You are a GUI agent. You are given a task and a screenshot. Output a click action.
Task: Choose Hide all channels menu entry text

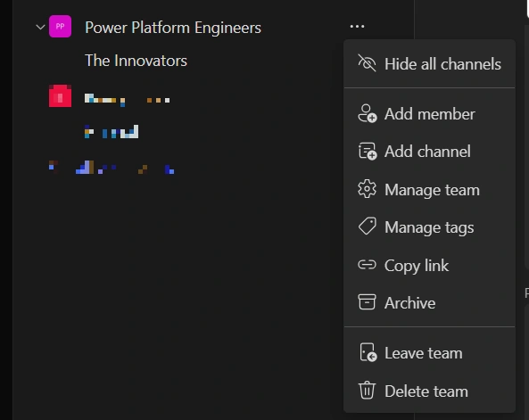[442, 64]
